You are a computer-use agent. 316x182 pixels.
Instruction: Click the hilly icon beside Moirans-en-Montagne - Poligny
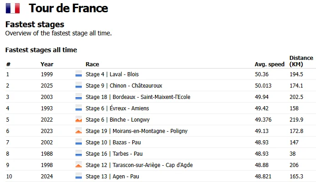tap(79, 131)
